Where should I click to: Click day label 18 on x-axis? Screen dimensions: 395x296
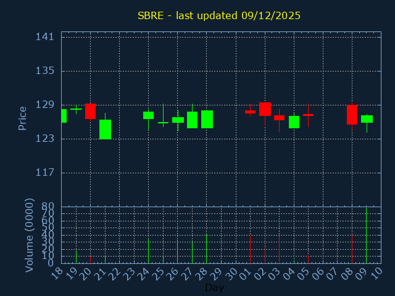56,273
